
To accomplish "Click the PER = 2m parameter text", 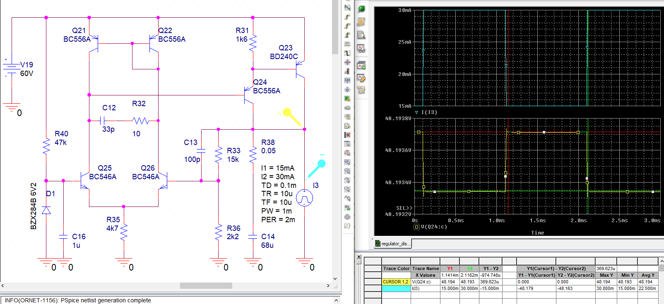I will pos(278,220).
